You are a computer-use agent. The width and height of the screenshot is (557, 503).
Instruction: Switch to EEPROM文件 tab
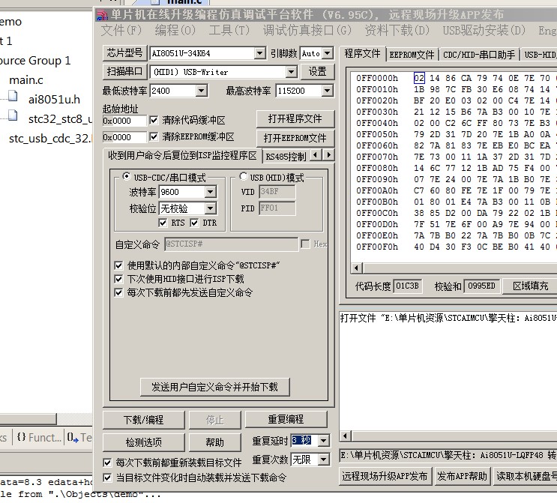[412, 55]
